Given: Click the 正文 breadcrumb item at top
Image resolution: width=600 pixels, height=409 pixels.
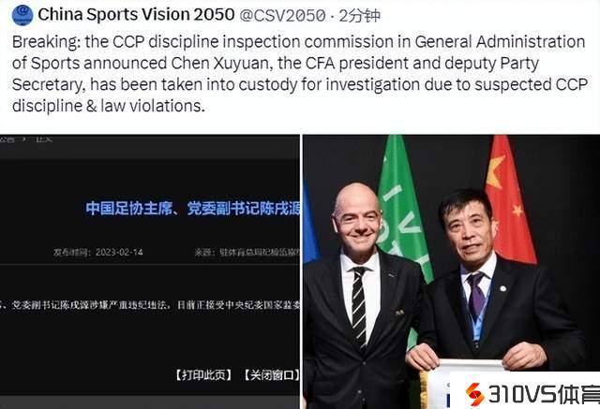Looking at the screenshot, I should tap(44, 139).
